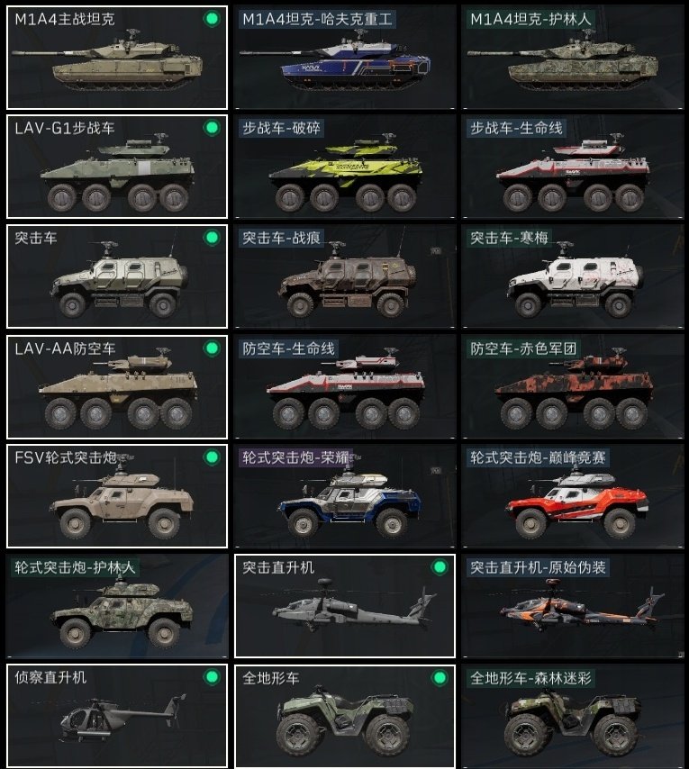Click green equipped indicator on LAV-G1步战车

click(212, 128)
